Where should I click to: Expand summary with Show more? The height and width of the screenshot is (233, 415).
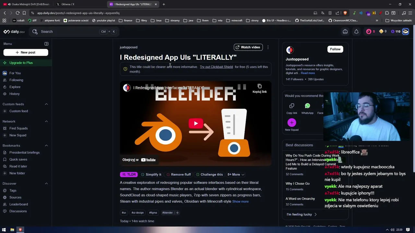(x=240, y=202)
